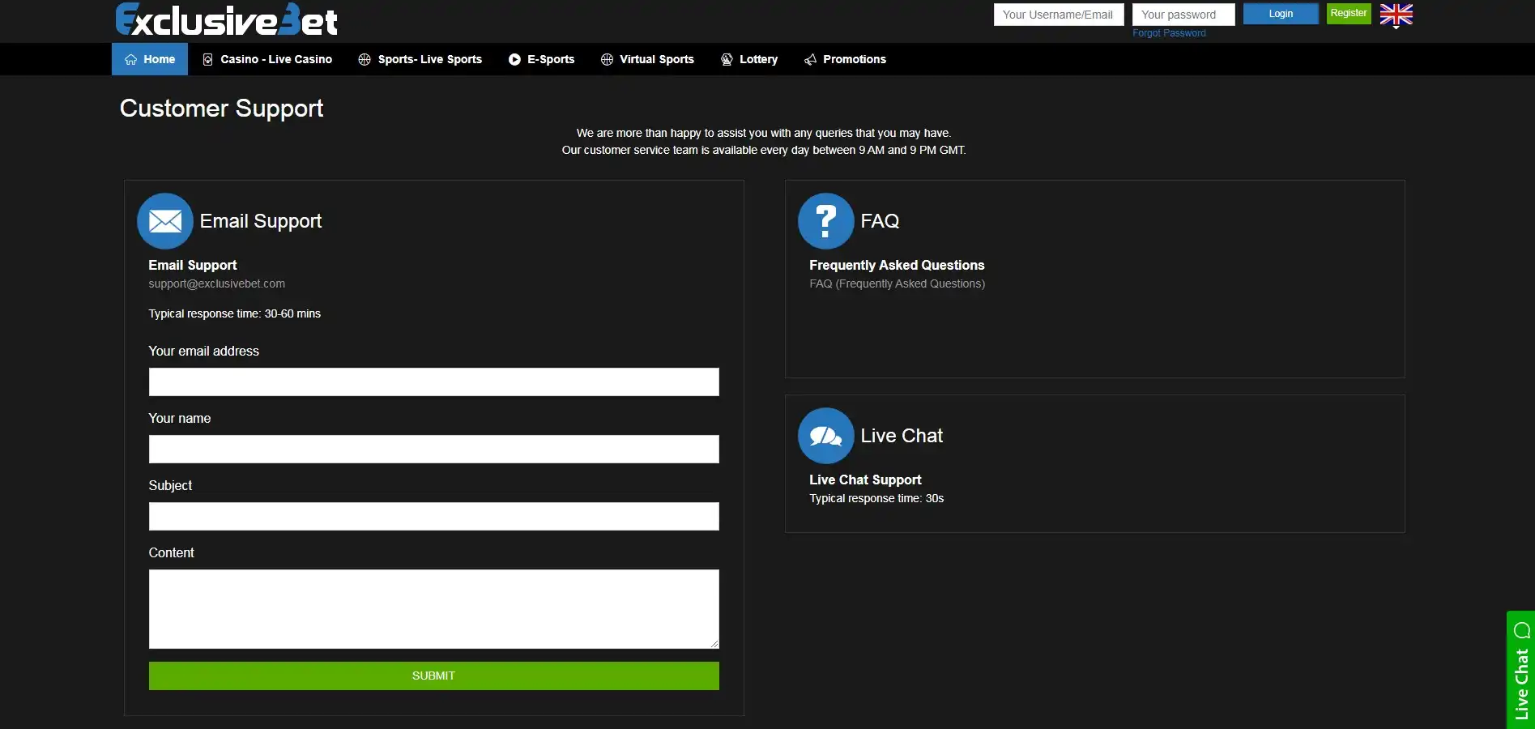This screenshot has height=729, width=1535.
Task: Open the Lottery menu item
Action: pos(749,59)
